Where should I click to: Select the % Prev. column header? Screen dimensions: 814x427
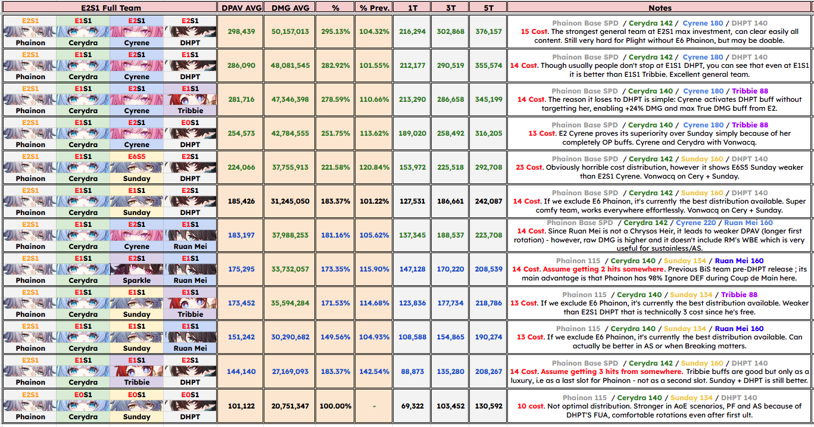(375, 8)
